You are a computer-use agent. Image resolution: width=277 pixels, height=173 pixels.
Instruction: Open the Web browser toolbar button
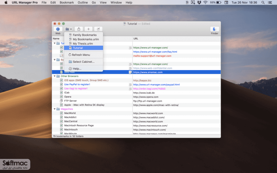click(58, 29)
